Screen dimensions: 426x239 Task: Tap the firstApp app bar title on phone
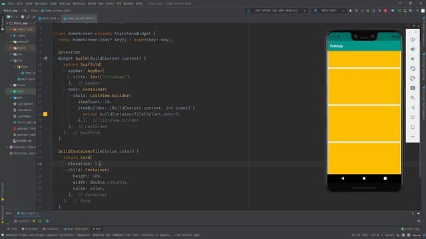(336, 46)
